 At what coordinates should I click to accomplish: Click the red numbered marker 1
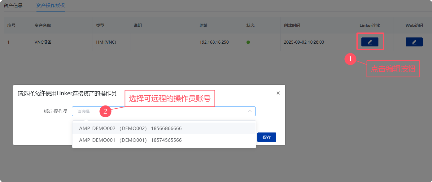point(350,59)
